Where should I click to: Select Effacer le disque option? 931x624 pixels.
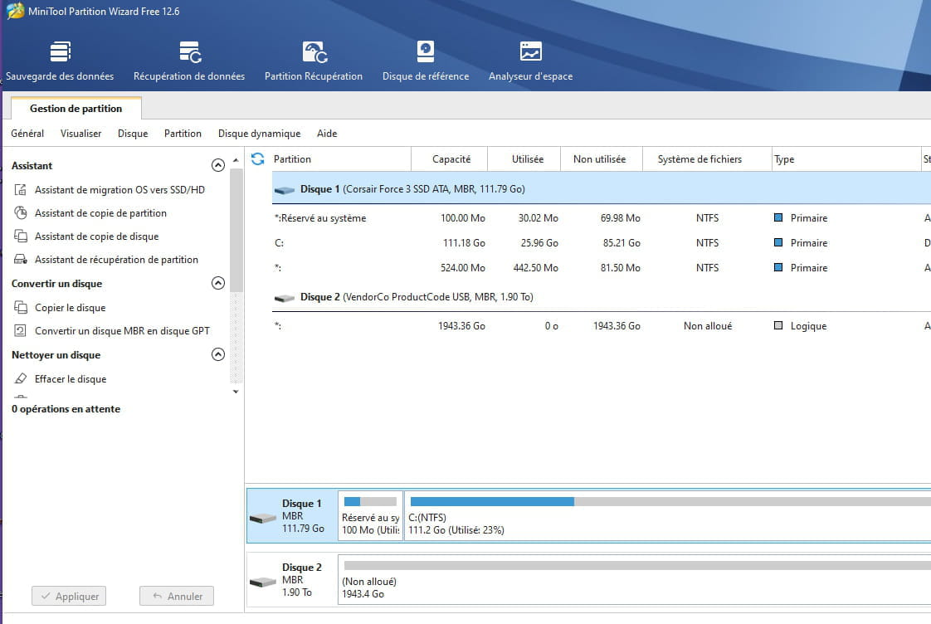(71, 379)
